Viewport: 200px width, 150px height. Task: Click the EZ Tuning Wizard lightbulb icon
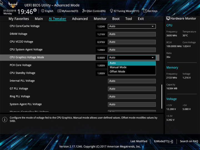point(111,11)
